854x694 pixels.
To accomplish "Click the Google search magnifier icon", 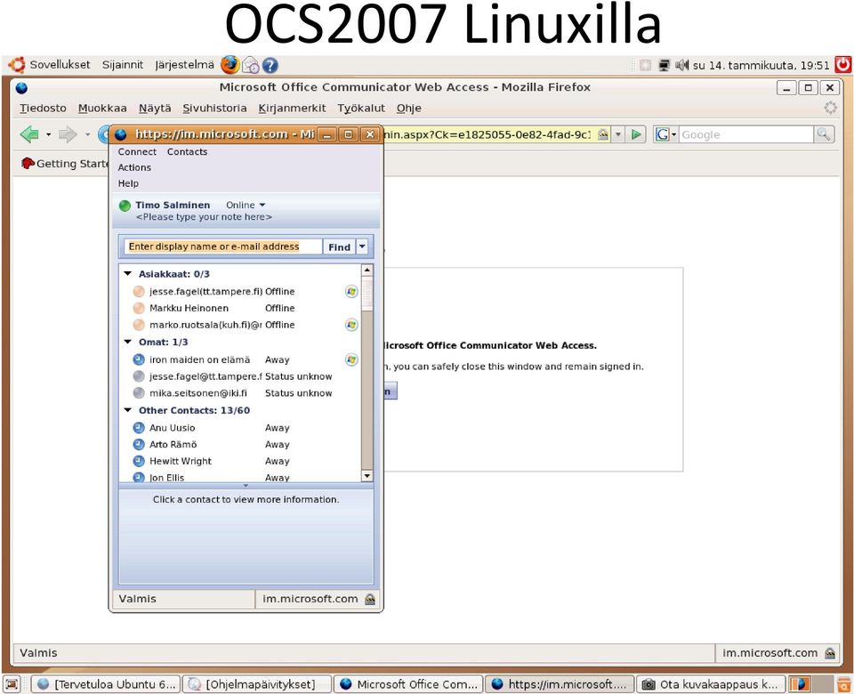I will point(824,134).
